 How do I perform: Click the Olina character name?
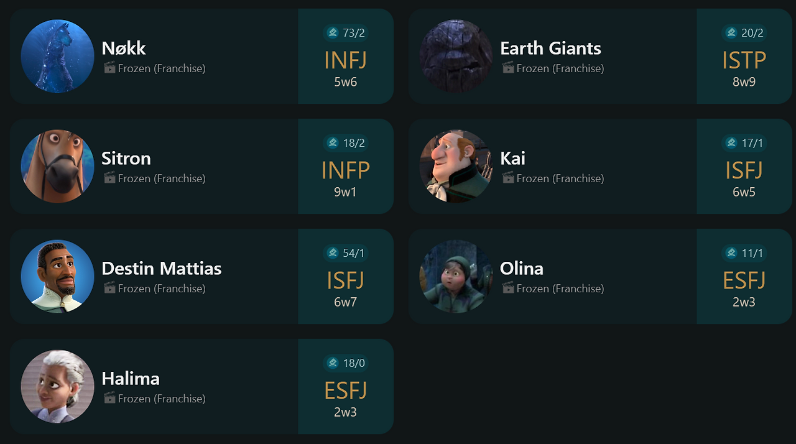(521, 268)
